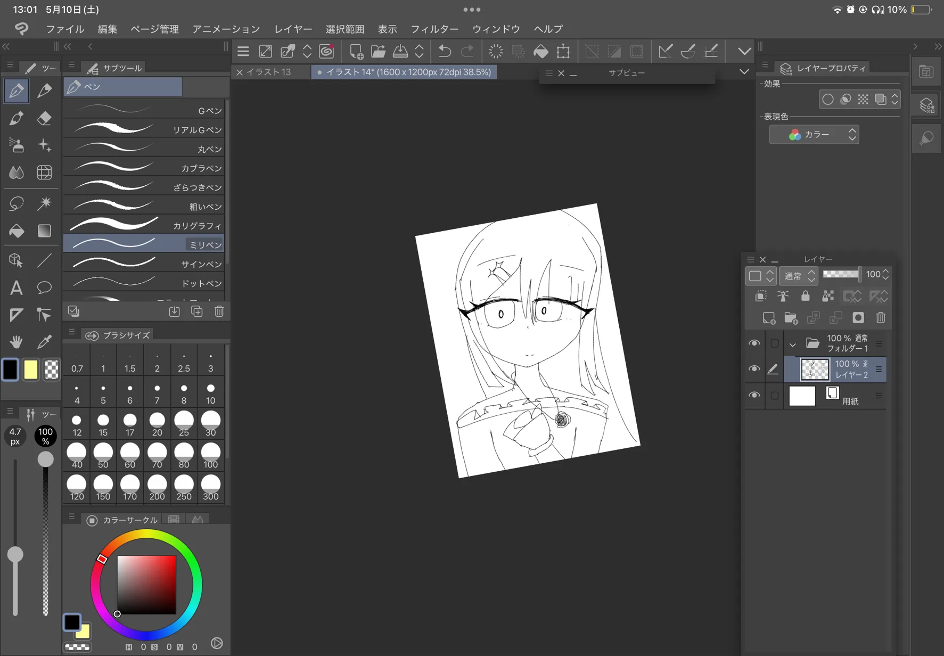Screen dimensions: 944x656
Task: Open the 通常 blending mode dropdown
Action: click(x=799, y=275)
